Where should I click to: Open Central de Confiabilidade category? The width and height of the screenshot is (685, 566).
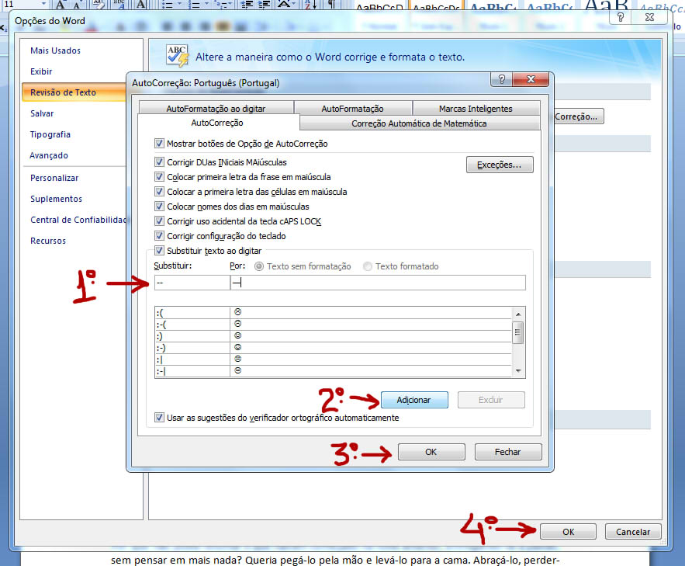point(78,220)
